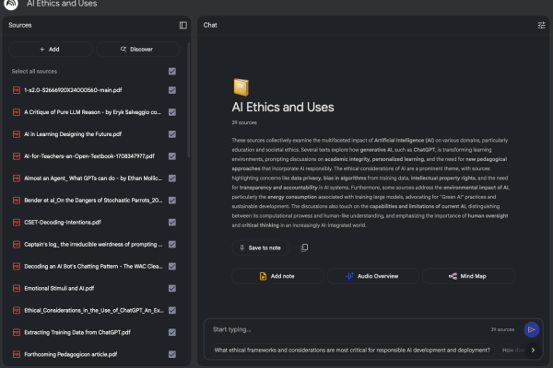Screen dimensions: 553x368
Task: Click the Sources panel scrollbar
Action: point(188,100)
